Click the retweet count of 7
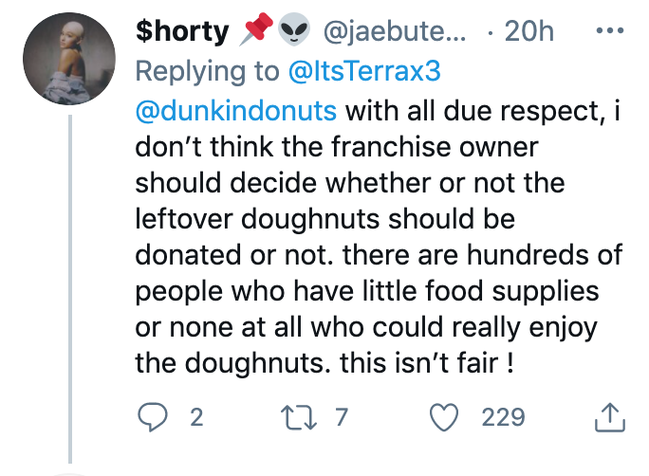The width and height of the screenshot is (649, 476). point(343,416)
